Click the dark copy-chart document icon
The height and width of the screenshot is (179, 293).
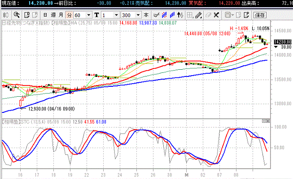[27, 15]
